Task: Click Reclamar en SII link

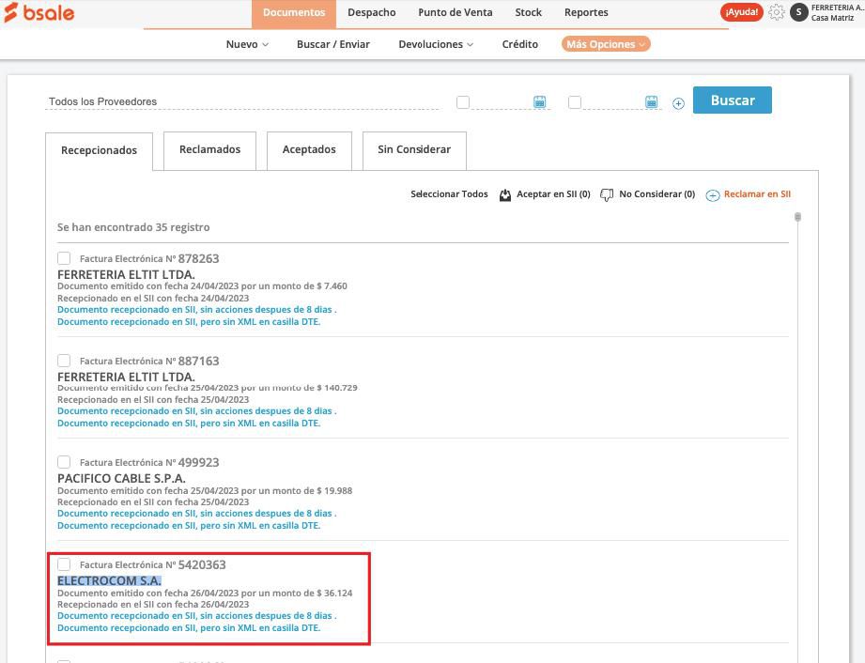Action: point(757,194)
